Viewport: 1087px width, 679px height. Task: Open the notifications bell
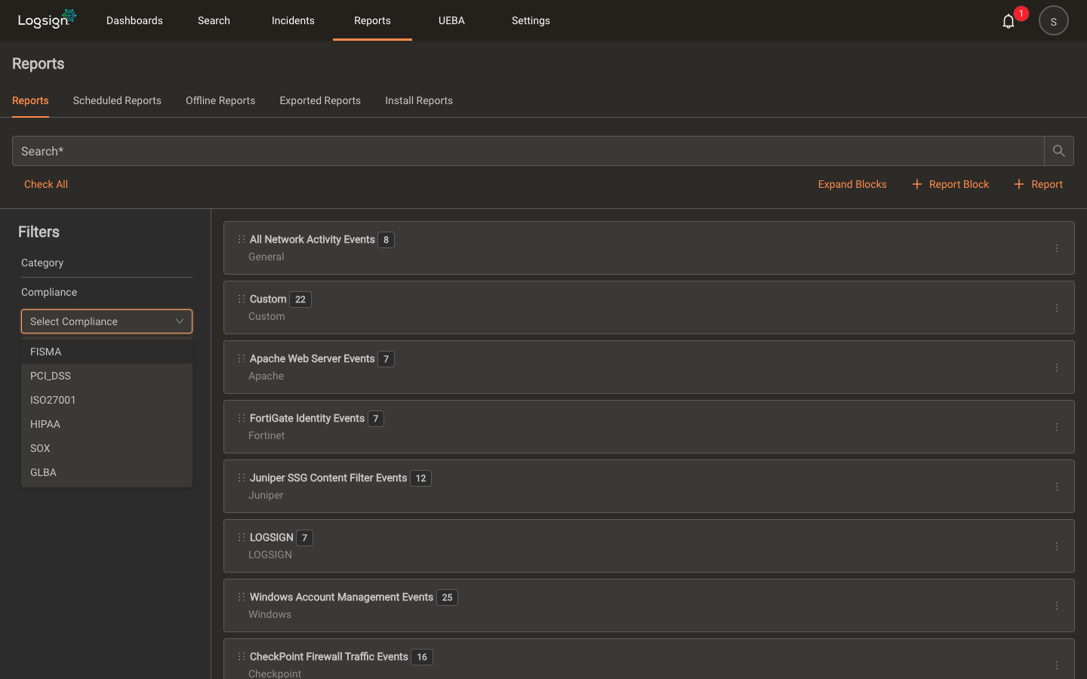pos(1008,21)
